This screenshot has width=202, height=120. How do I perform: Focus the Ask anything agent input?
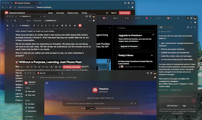pyautogui.click(x=177, y=96)
